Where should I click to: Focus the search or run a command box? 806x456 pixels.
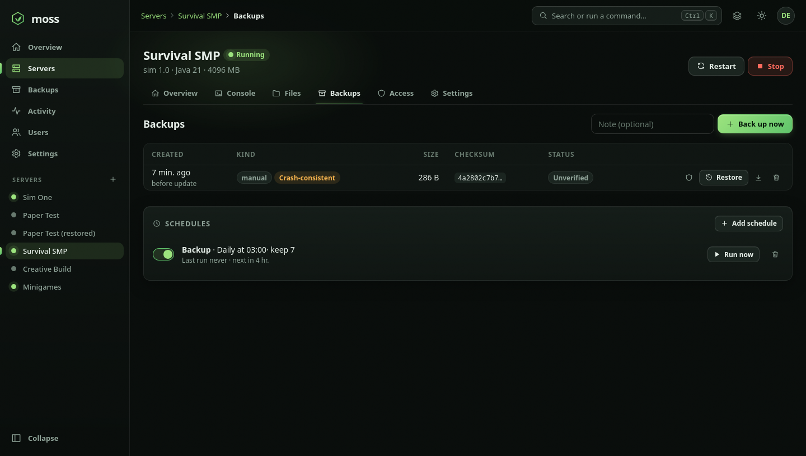(627, 16)
